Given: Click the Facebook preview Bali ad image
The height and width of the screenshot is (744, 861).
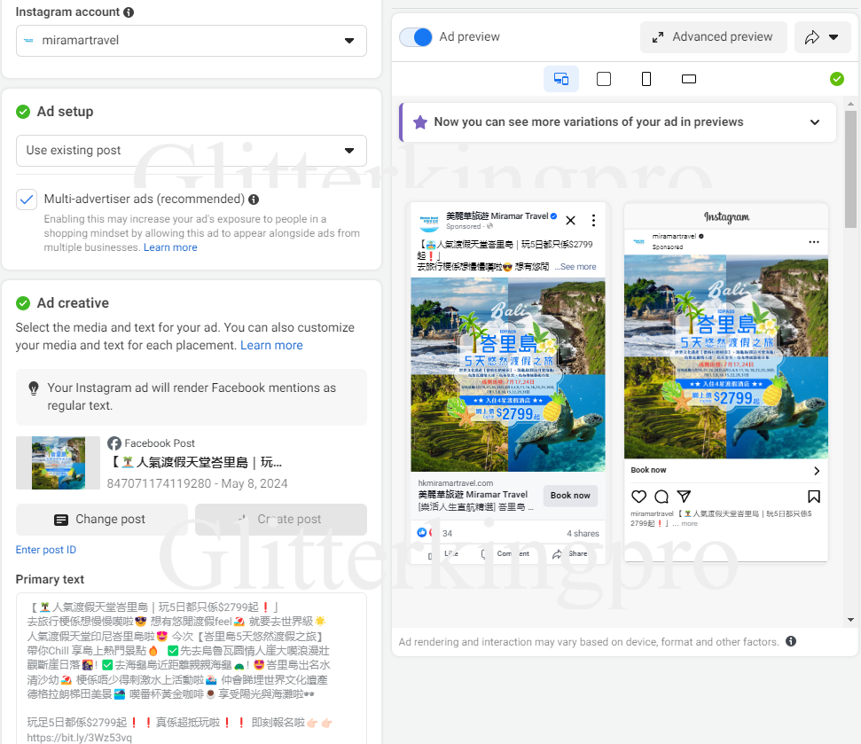Looking at the screenshot, I should click(508, 374).
